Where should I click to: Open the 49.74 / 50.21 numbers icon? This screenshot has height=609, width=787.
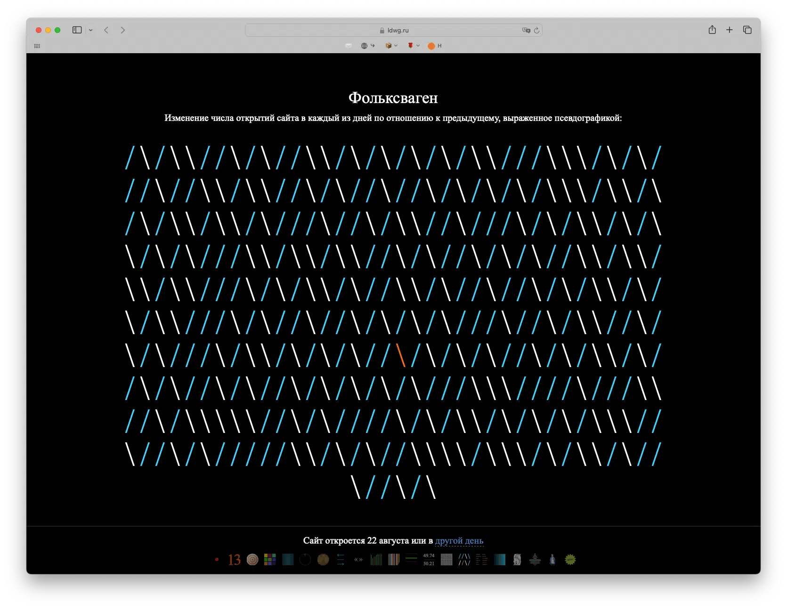(429, 560)
